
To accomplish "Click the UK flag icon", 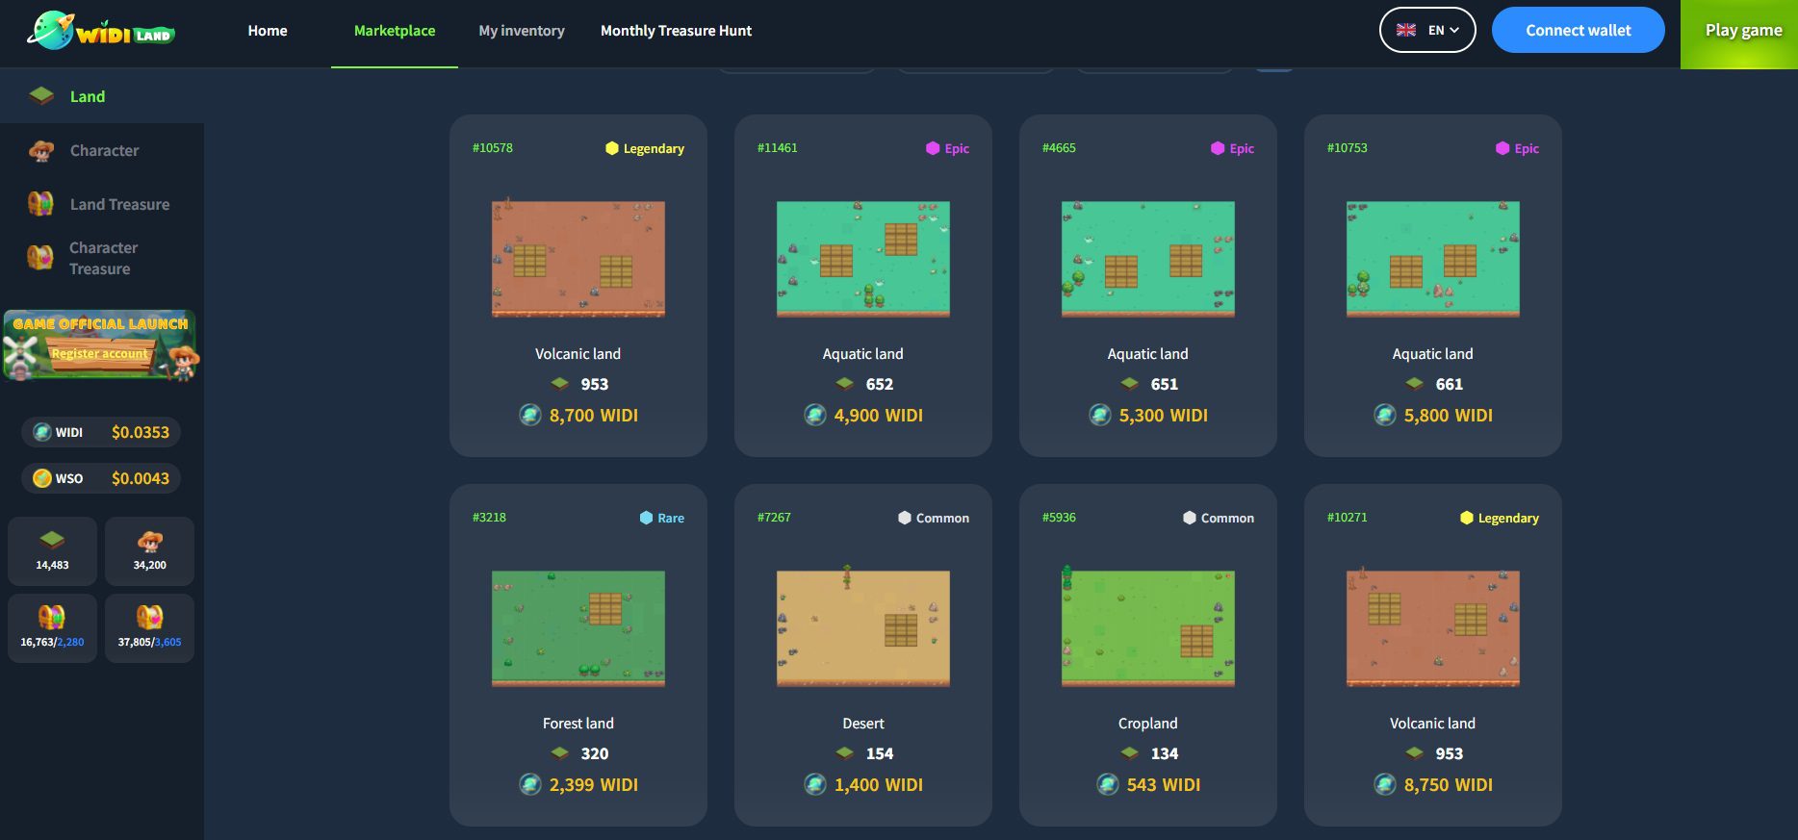I will tap(1406, 30).
